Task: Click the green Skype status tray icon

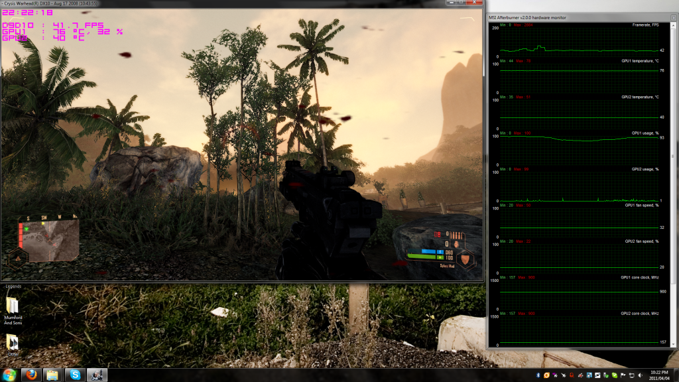Action: pyautogui.click(x=615, y=375)
